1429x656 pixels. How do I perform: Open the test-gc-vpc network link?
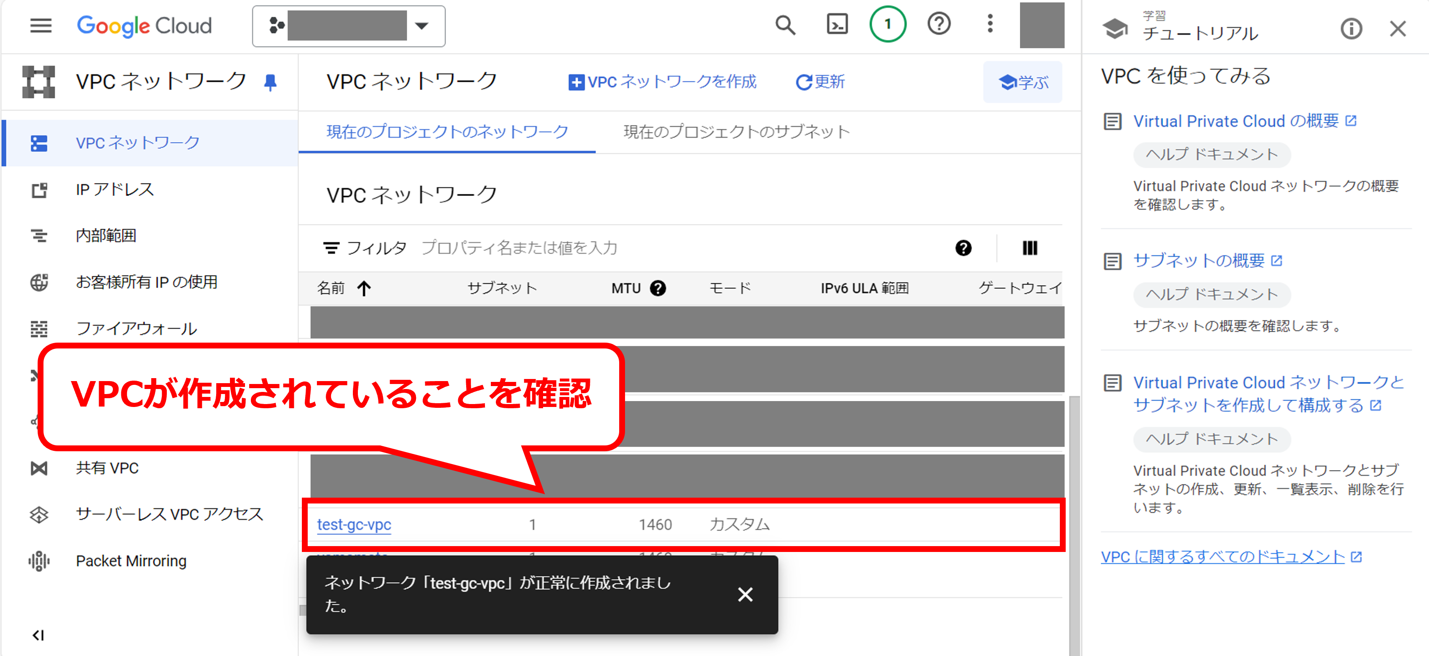pos(354,524)
